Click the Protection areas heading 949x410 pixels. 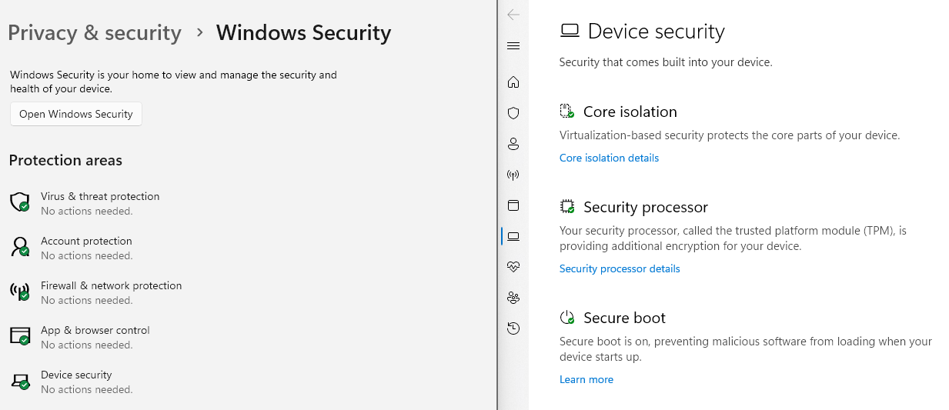coord(65,160)
